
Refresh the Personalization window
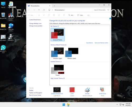[44, 10]
